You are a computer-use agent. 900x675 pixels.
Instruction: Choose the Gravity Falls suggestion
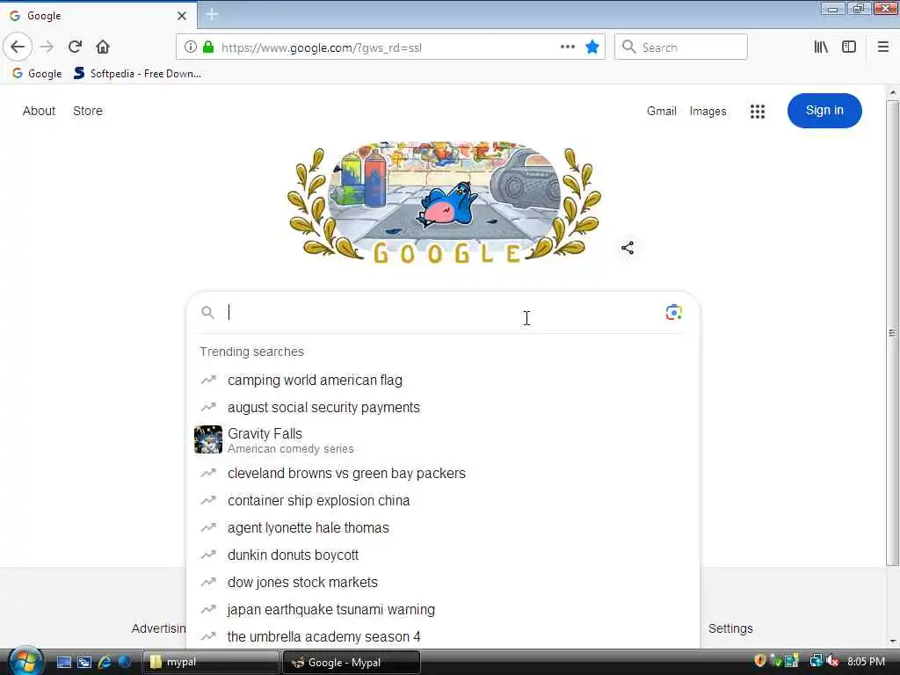(x=443, y=440)
